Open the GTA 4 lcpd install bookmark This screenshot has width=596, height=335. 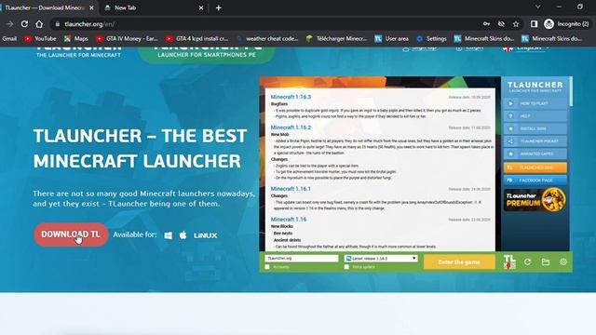click(x=196, y=38)
